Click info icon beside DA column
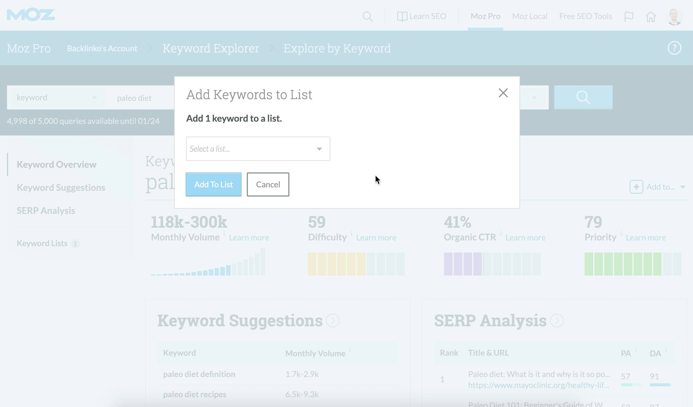This screenshot has width=693, height=407. 666,349
